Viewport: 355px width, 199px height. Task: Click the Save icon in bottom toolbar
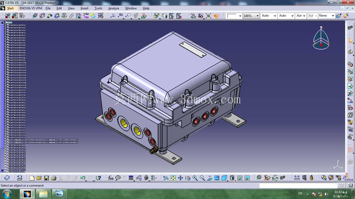click(x=47, y=178)
